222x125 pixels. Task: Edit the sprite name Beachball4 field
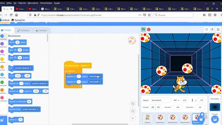(x=160, y=100)
